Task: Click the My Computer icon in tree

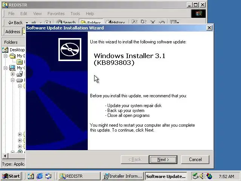Action: pos(12,68)
